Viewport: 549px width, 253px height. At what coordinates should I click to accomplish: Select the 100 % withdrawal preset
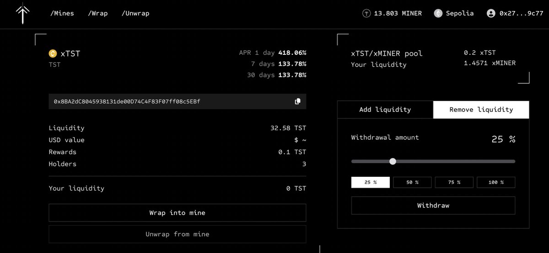coord(496,182)
